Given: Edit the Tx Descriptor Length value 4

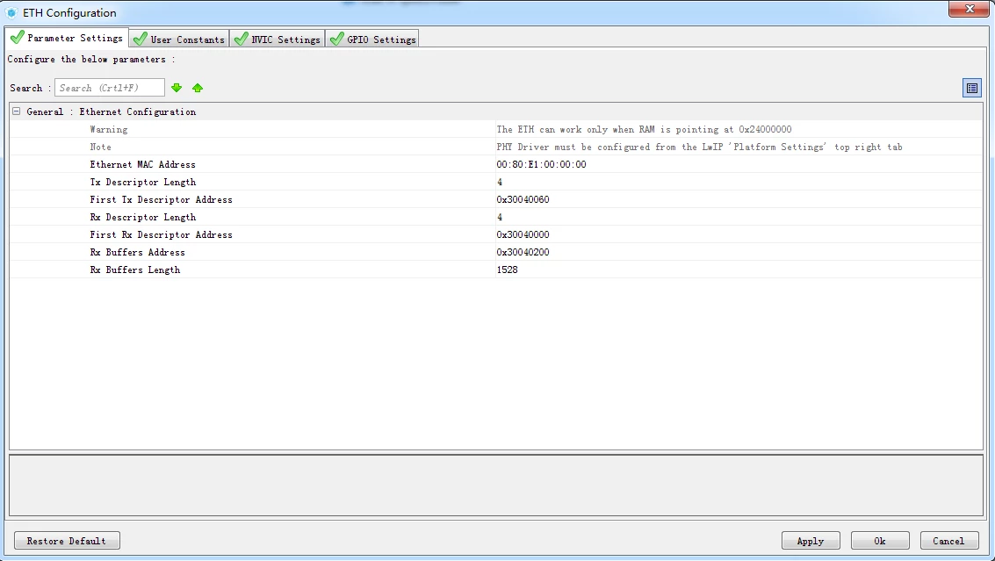Looking at the screenshot, I should (500, 182).
